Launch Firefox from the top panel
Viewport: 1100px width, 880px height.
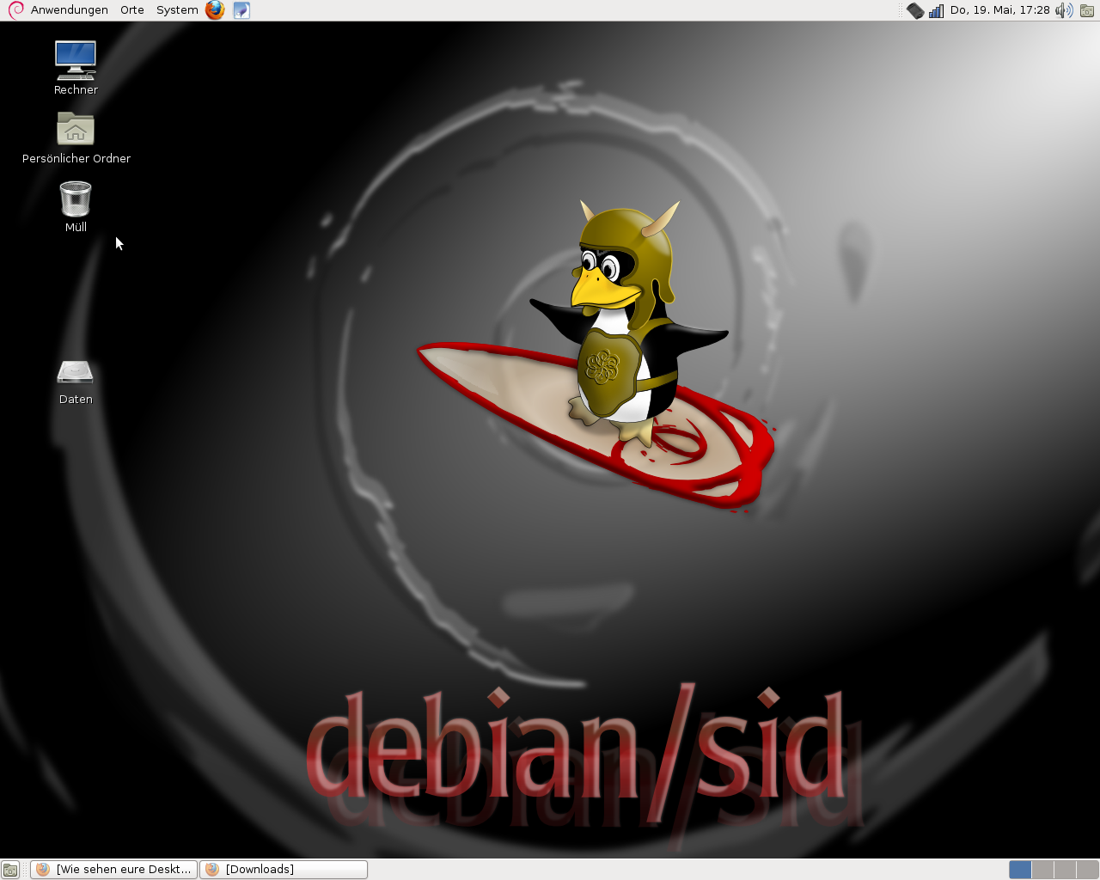pos(215,10)
